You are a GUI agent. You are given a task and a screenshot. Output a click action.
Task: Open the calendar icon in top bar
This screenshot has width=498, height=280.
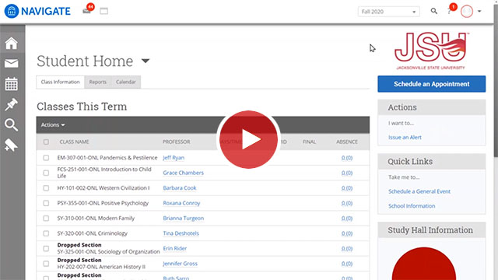pyautogui.click(x=103, y=11)
